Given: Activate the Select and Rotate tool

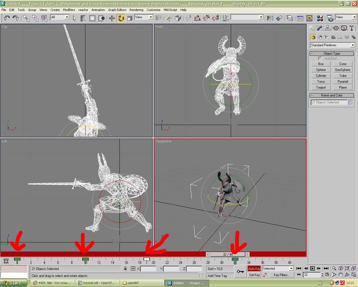Looking at the screenshot, I should point(121,18).
